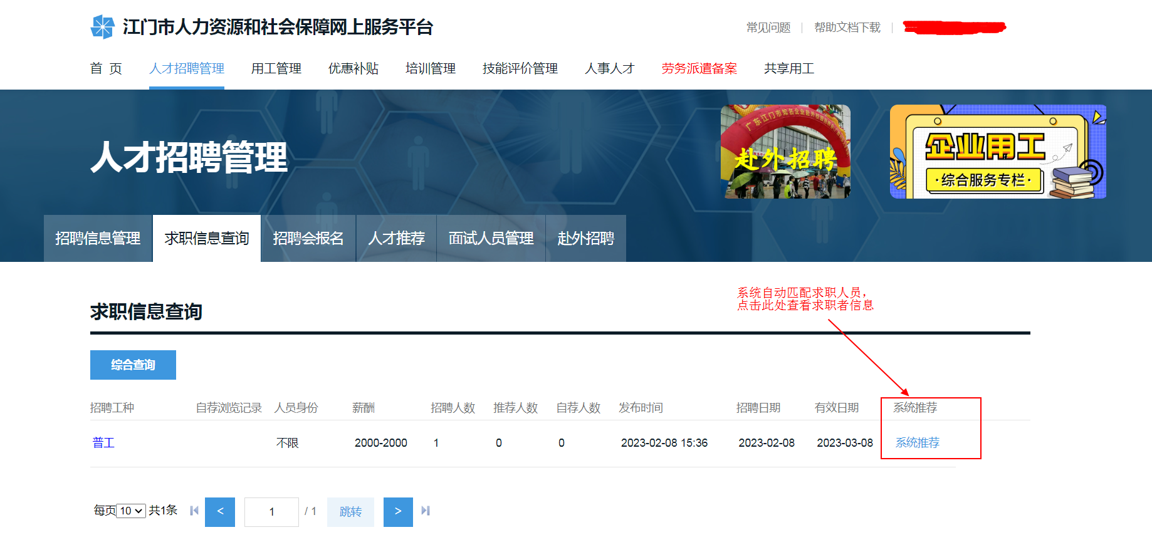The height and width of the screenshot is (557, 1152).
Task: Click the 综合查询 button
Action: coord(133,365)
